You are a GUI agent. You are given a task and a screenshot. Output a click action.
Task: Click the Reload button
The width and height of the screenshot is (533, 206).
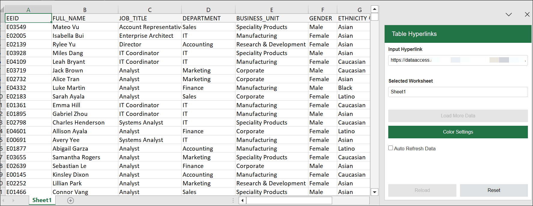coord(422,190)
